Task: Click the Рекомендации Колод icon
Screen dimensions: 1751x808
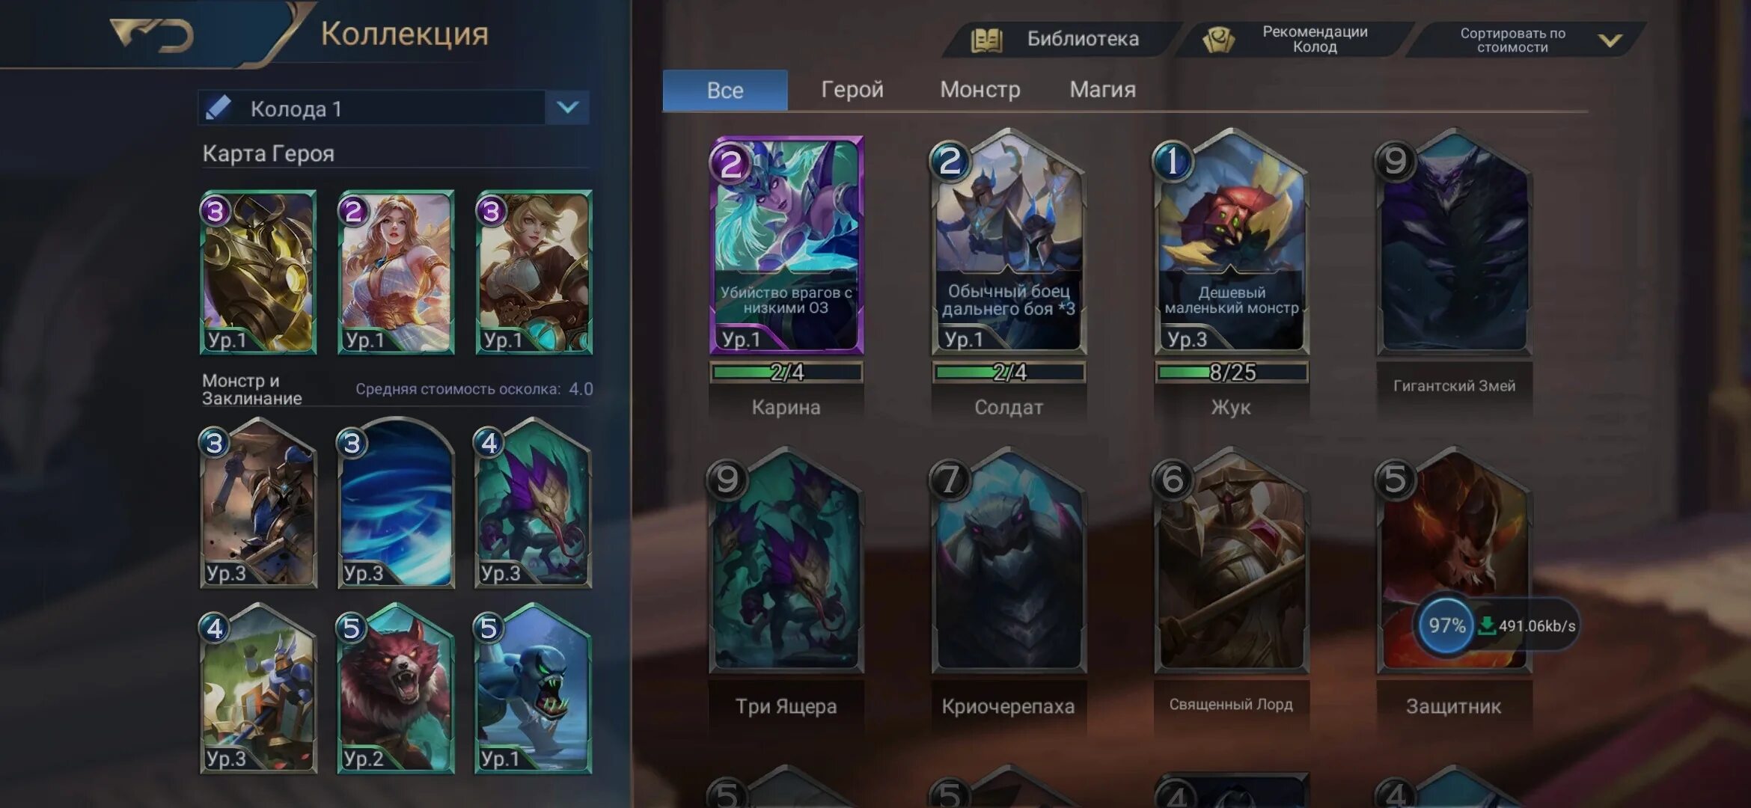Action: coord(1218,40)
